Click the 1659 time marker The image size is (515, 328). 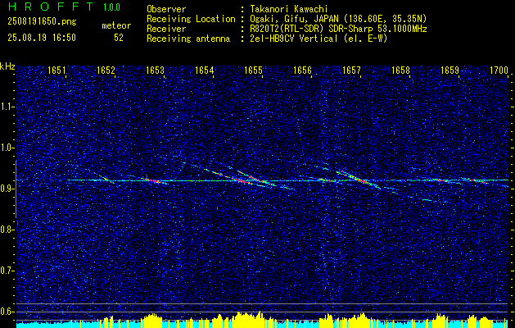(x=449, y=71)
